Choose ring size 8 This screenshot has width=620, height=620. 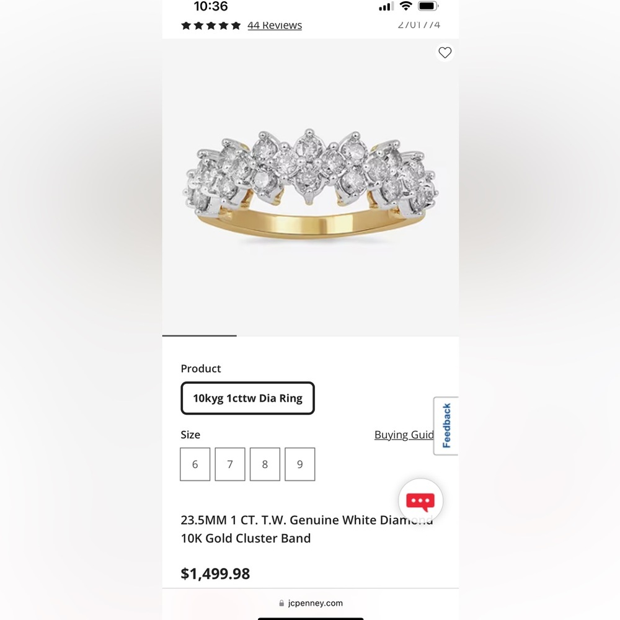pos(265,464)
